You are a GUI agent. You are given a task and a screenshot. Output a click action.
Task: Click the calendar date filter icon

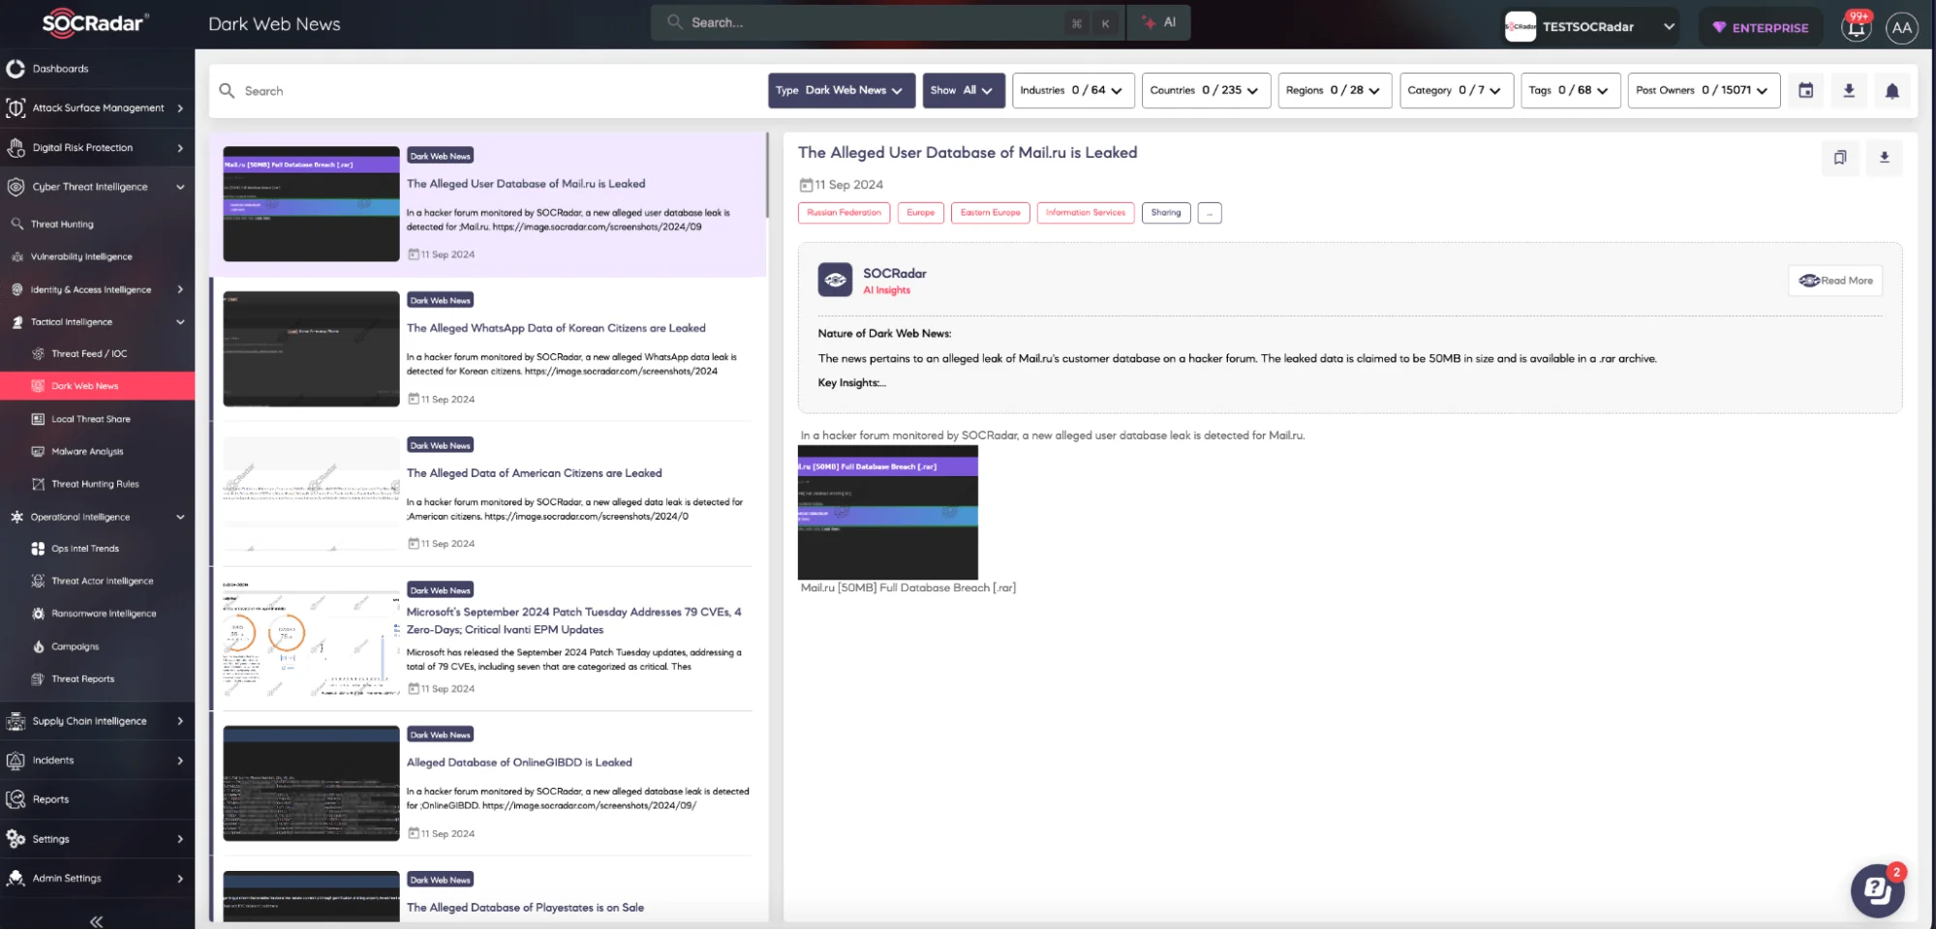[1806, 91]
